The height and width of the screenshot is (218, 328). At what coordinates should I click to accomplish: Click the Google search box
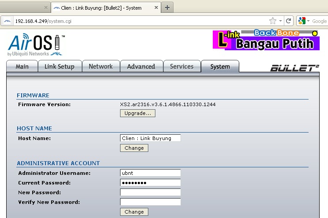click(x=319, y=21)
